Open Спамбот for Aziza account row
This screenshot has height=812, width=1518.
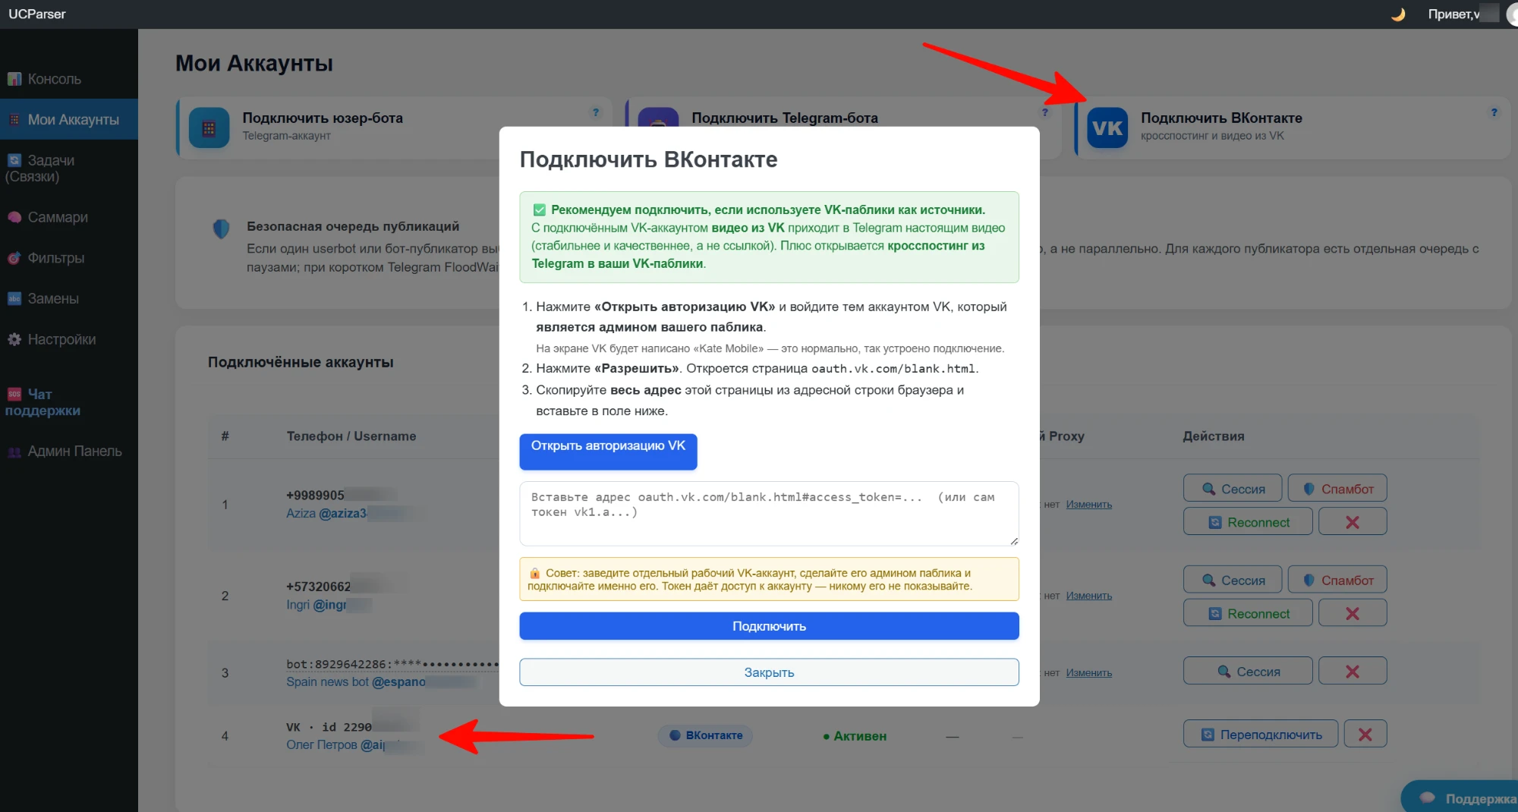[x=1337, y=489]
